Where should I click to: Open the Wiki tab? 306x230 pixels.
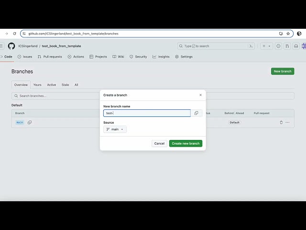[118, 57]
